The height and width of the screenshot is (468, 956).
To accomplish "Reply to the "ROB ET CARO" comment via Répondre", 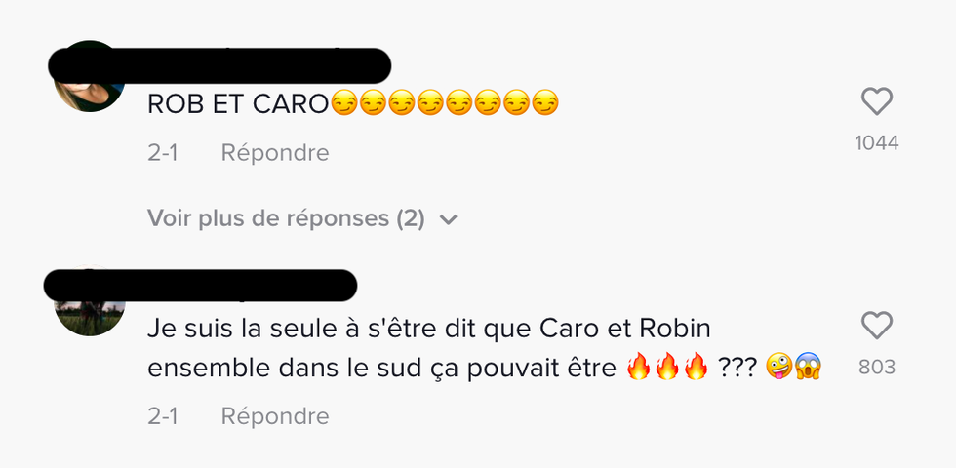I will pyautogui.click(x=275, y=152).
